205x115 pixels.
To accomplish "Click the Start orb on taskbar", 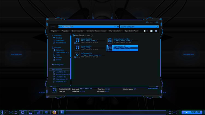I will [2, 112].
